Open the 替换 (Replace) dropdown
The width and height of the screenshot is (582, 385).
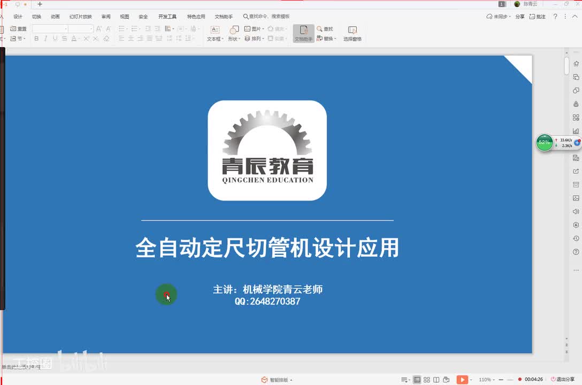[326, 38]
